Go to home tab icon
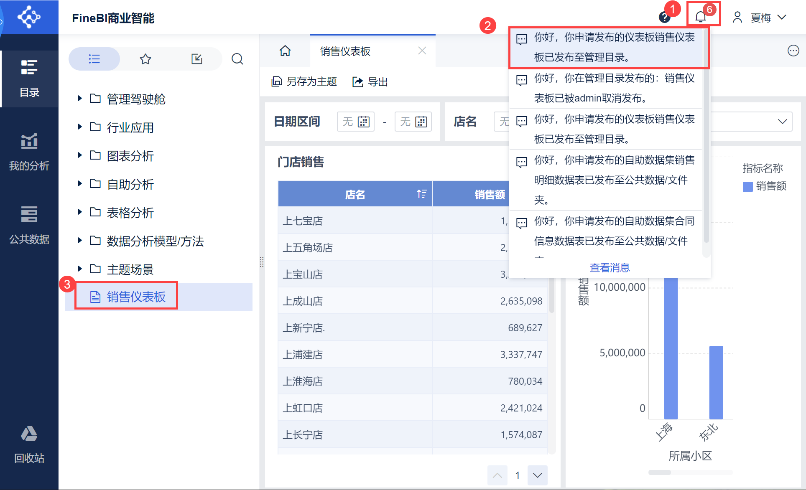Screen dimensions: 806x490 pos(285,51)
